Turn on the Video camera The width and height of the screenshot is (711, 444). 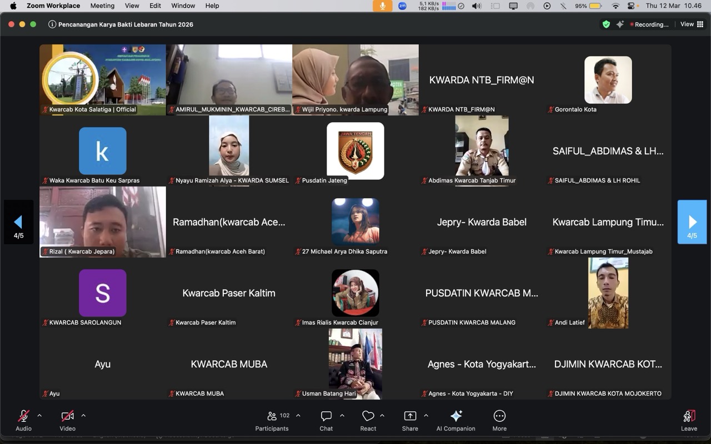click(67, 416)
